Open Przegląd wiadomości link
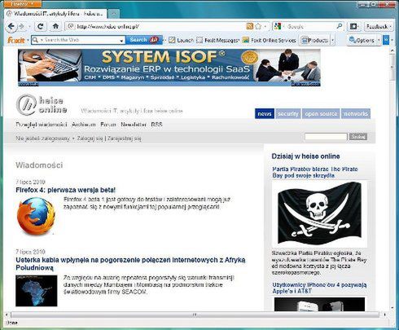Screen dimensions: 399x330 coord(42,125)
